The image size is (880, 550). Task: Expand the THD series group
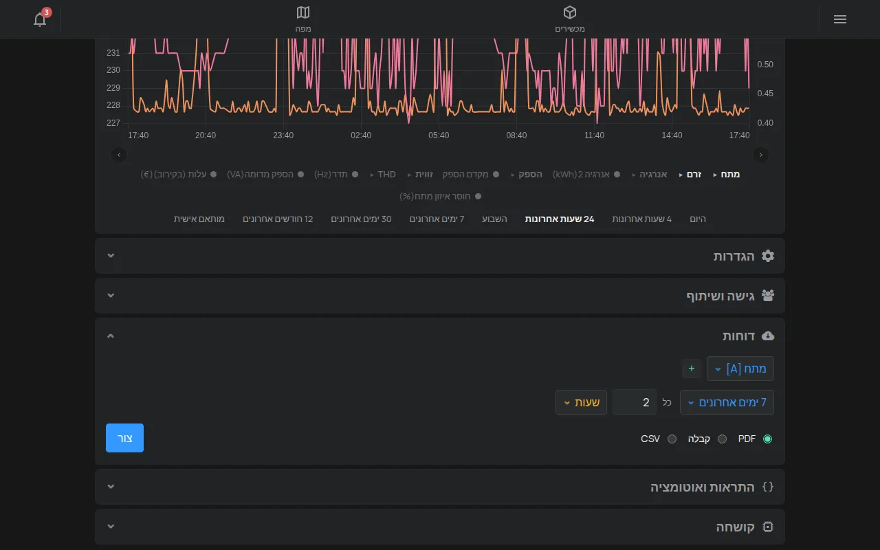(x=383, y=175)
